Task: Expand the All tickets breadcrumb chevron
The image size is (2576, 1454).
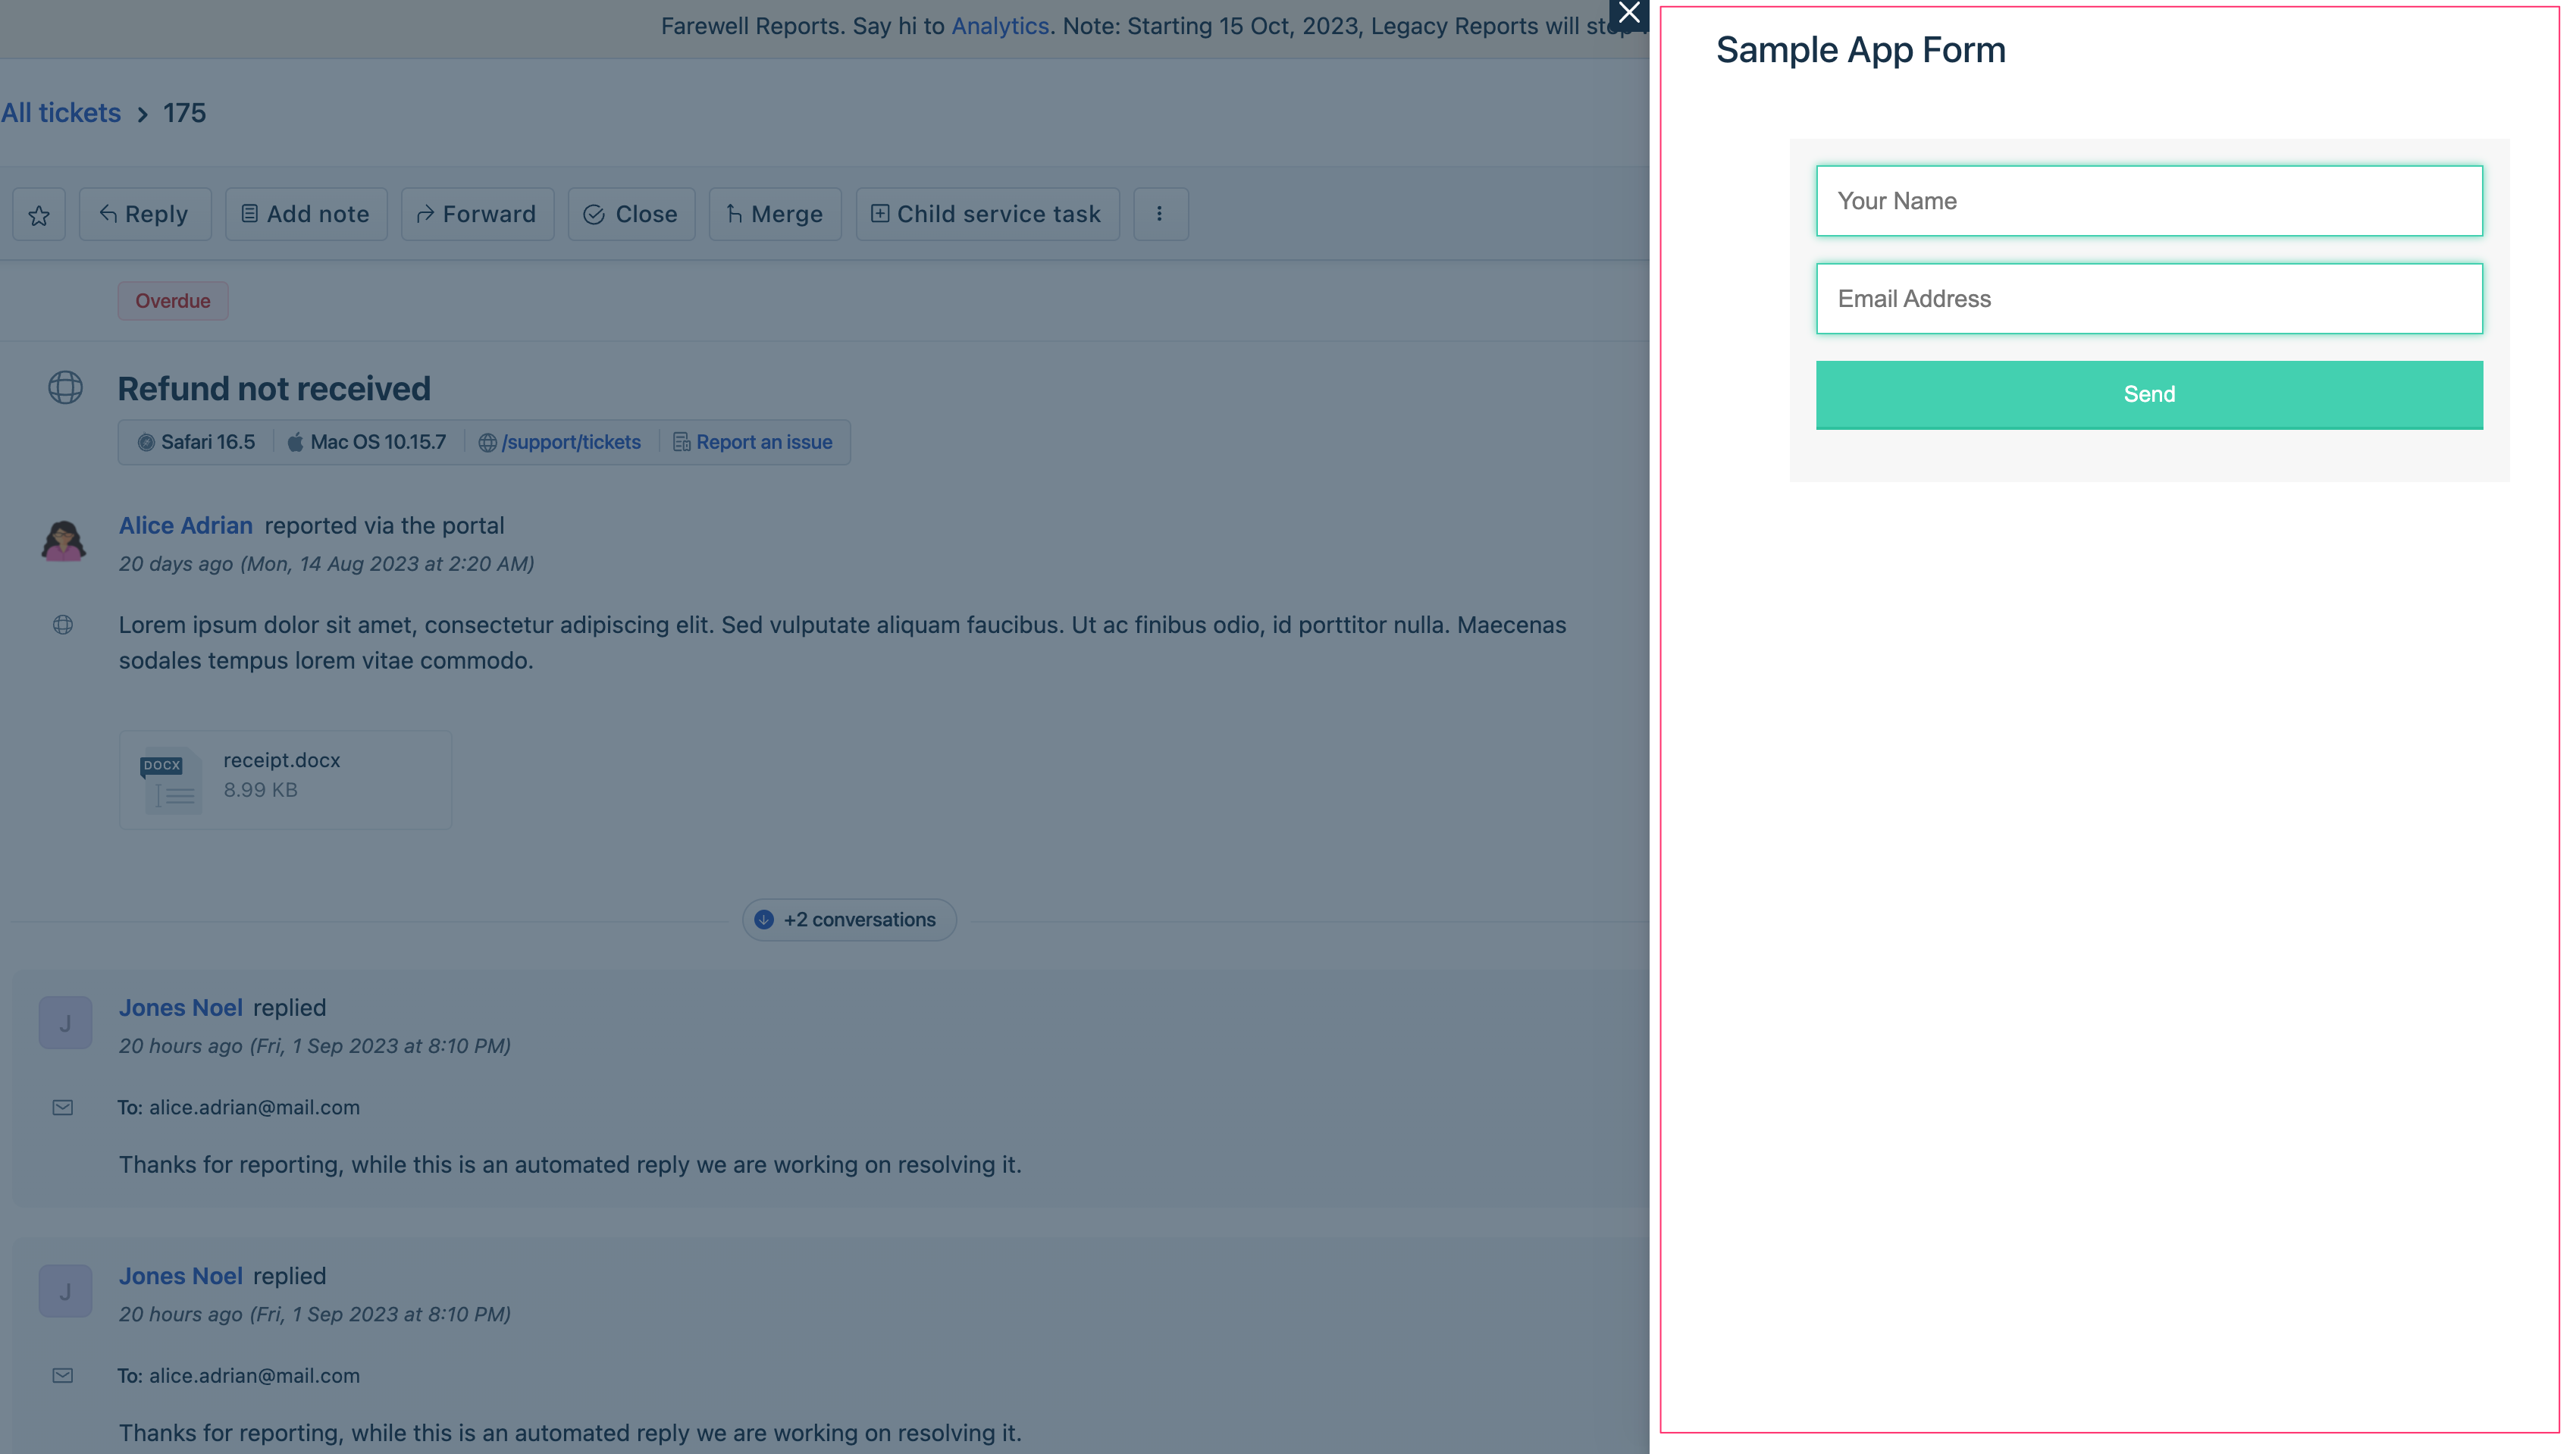Action: pos(143,114)
